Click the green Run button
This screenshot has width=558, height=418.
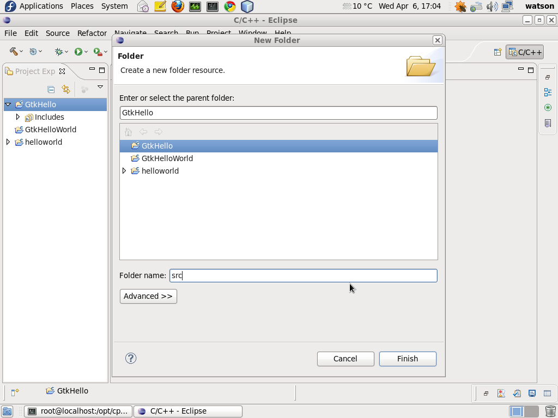pos(78,52)
